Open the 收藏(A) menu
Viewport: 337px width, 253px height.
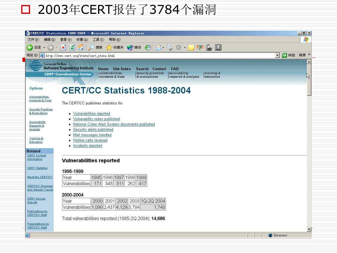coord(82,40)
